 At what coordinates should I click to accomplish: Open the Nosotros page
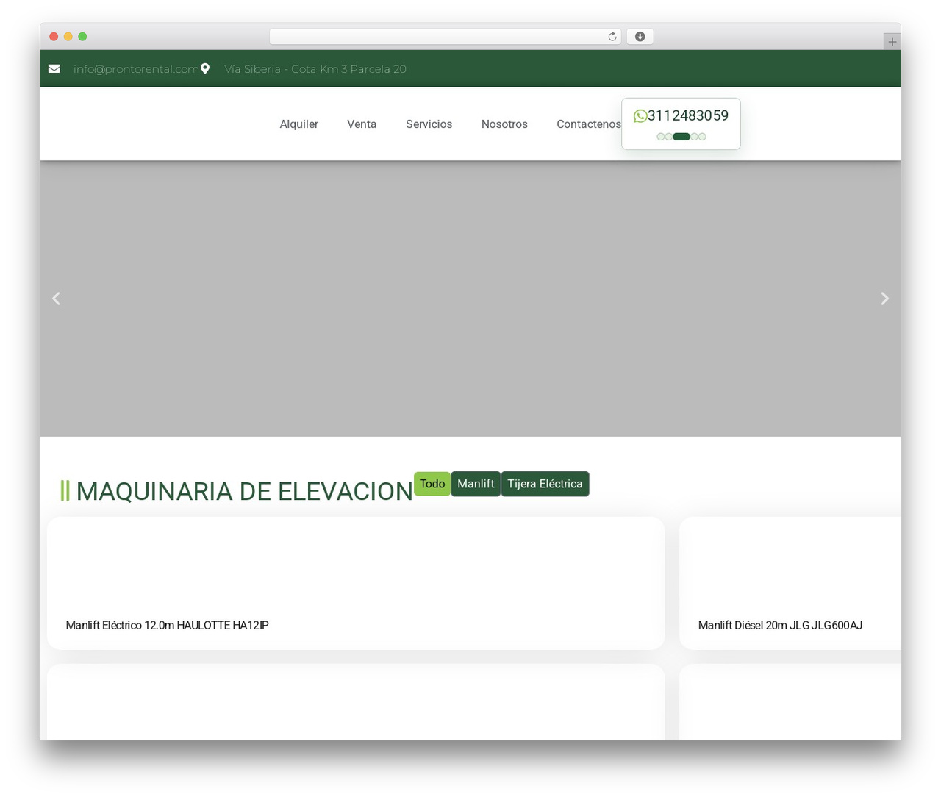click(x=504, y=124)
